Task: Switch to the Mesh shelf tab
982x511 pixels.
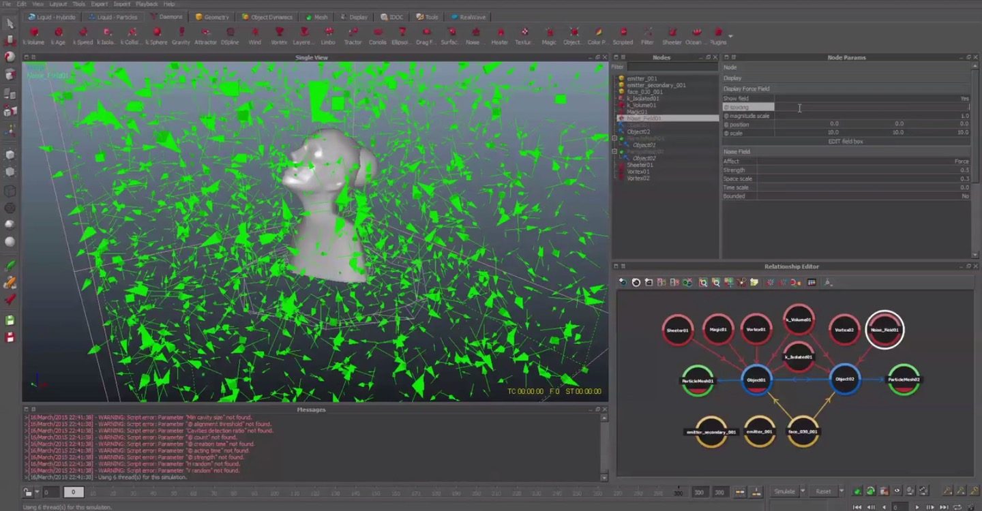Action: coord(316,17)
